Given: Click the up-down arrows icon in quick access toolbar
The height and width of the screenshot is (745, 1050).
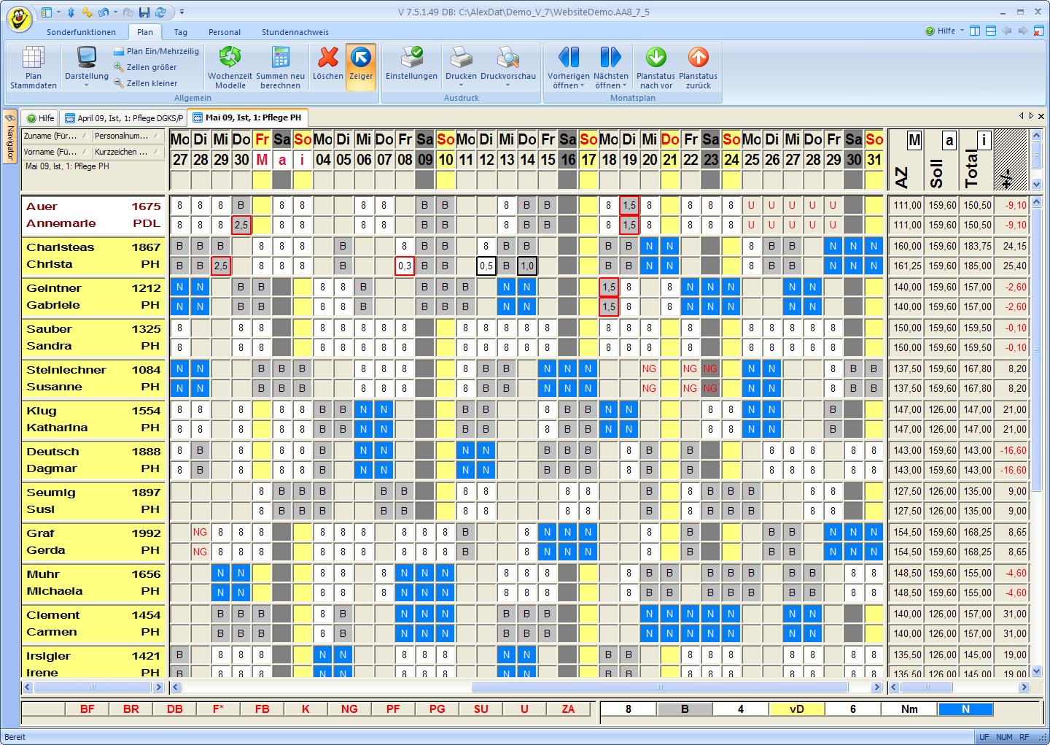Looking at the screenshot, I should coord(71,12).
